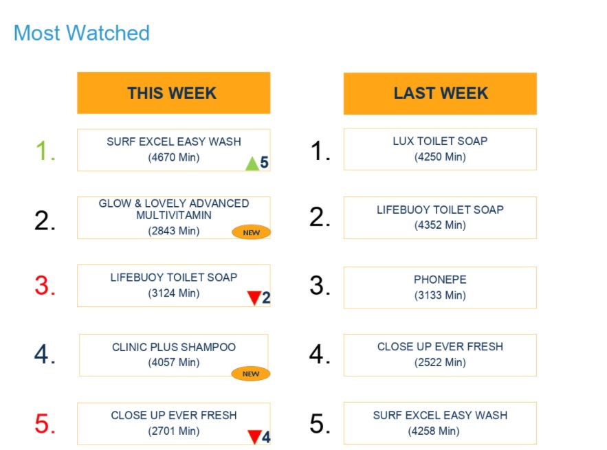Select the THIS WEEK orange header
Image resolution: width=607 pixels, height=450 pixels.
tap(173, 93)
